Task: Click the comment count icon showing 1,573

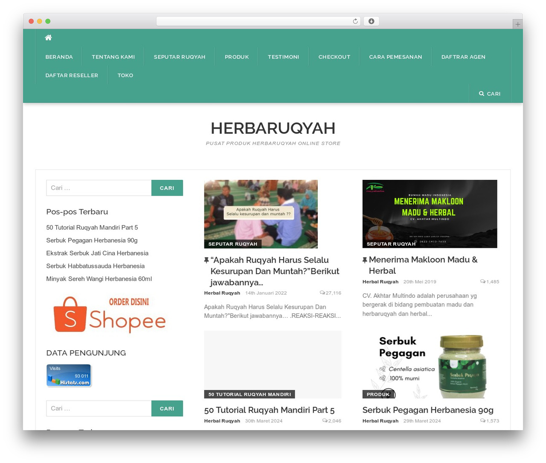Action: [x=483, y=421]
